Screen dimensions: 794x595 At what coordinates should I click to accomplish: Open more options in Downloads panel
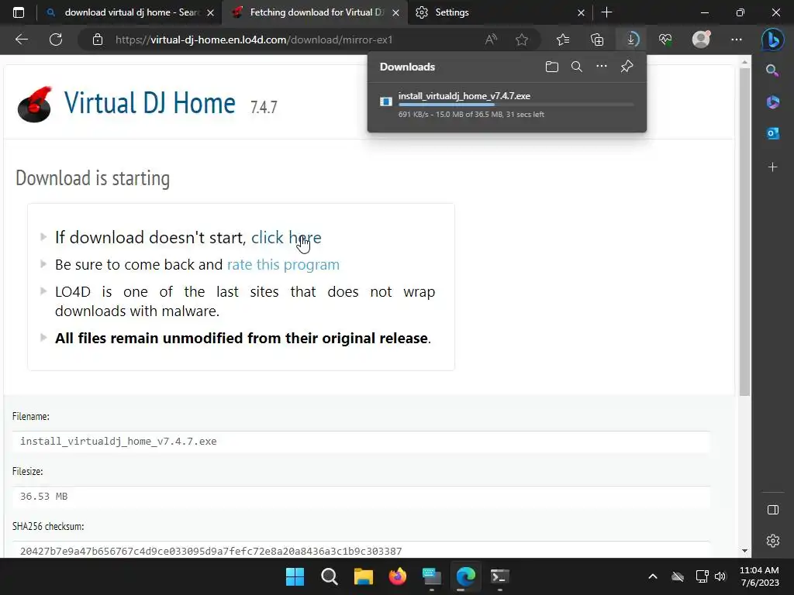602,67
